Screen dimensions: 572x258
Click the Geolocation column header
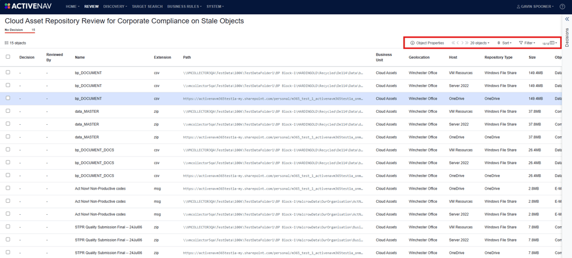coord(419,58)
